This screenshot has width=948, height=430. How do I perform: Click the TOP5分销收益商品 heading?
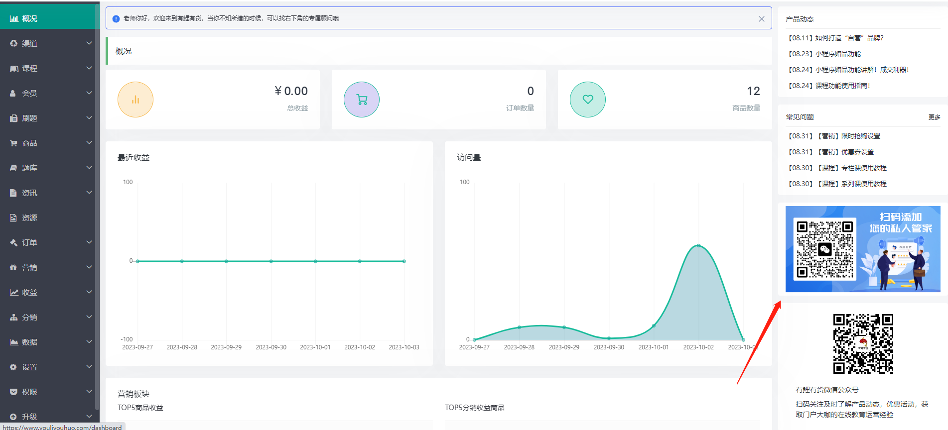(x=475, y=408)
